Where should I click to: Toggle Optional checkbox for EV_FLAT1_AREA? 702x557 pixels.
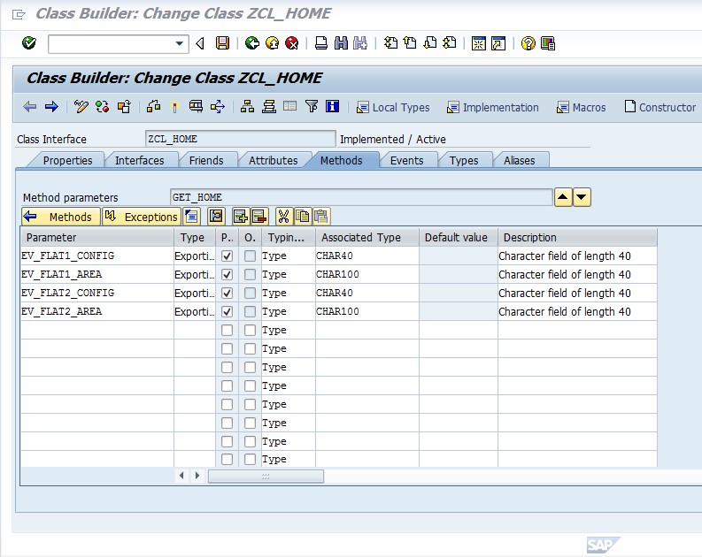pyautogui.click(x=250, y=274)
